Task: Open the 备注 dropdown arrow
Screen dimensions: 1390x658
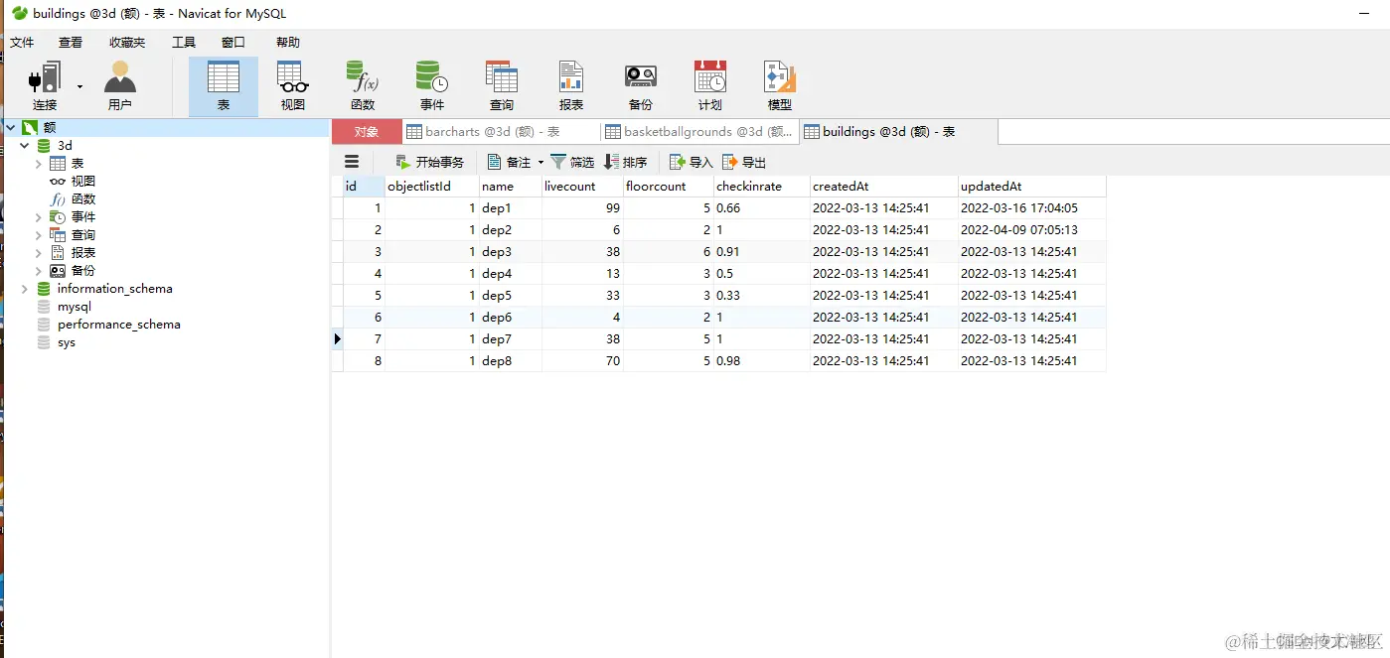Action: 541,162
